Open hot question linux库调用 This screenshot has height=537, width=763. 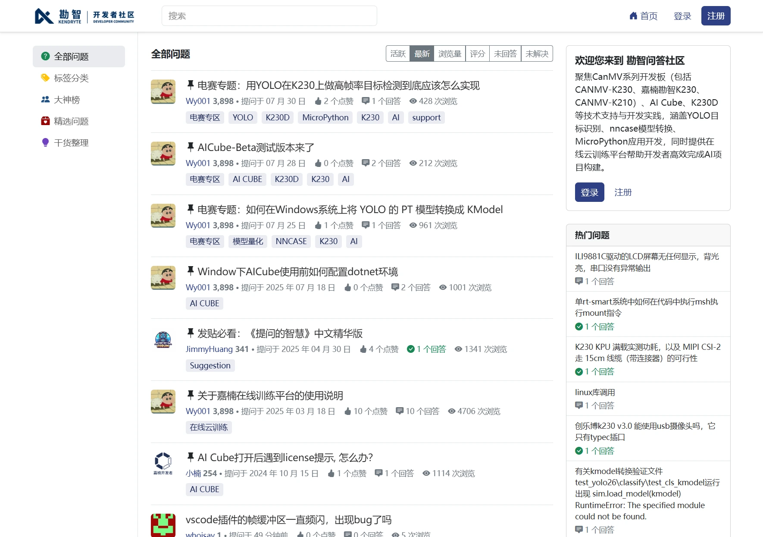(595, 392)
